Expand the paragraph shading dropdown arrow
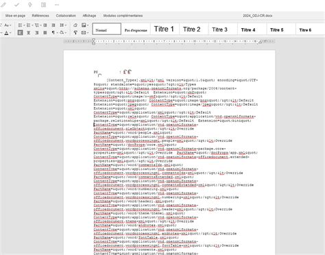Screen dimensions: 325x255 pos(65,33)
